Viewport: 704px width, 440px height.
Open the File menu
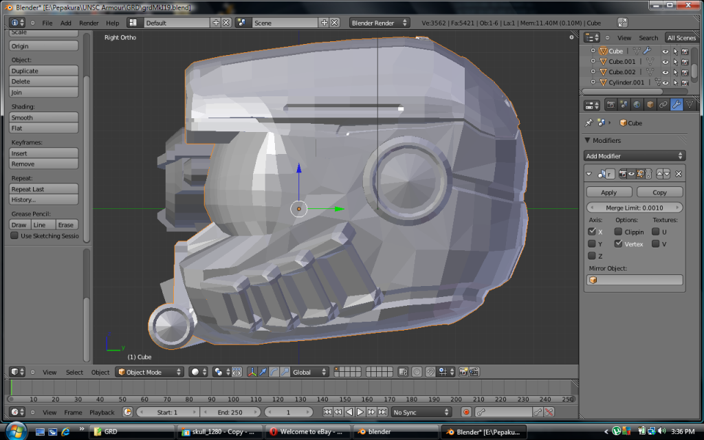[47, 23]
